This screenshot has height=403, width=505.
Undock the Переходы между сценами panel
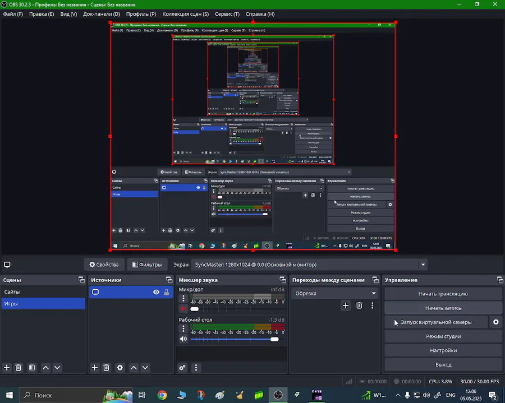pyautogui.click(x=375, y=280)
